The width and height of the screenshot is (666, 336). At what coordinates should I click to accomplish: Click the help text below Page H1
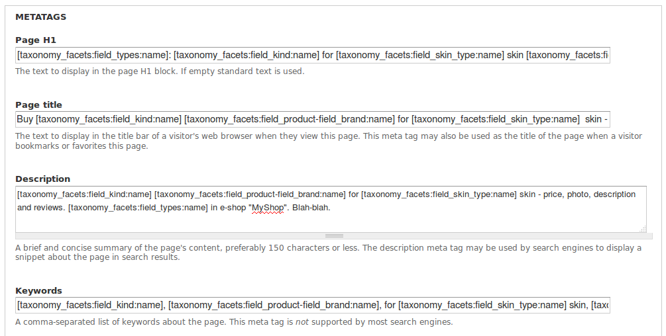[x=160, y=71]
